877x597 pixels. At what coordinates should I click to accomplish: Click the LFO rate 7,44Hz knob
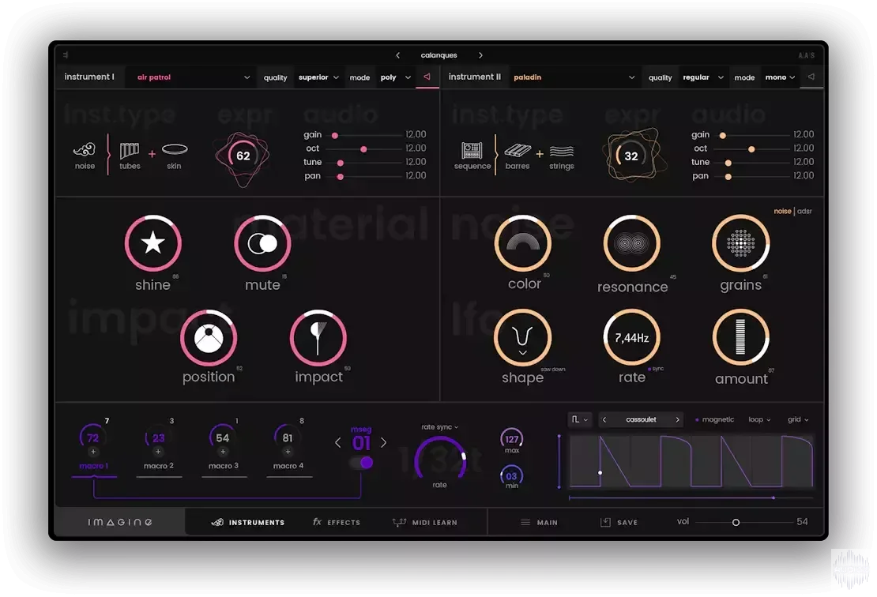click(x=632, y=338)
